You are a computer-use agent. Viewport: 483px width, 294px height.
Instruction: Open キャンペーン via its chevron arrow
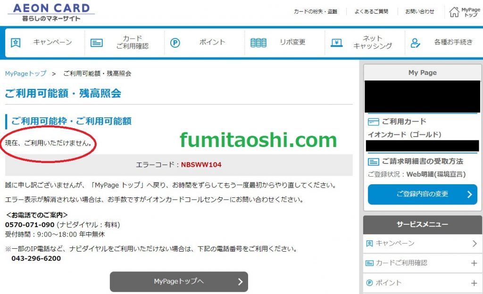coord(475,244)
